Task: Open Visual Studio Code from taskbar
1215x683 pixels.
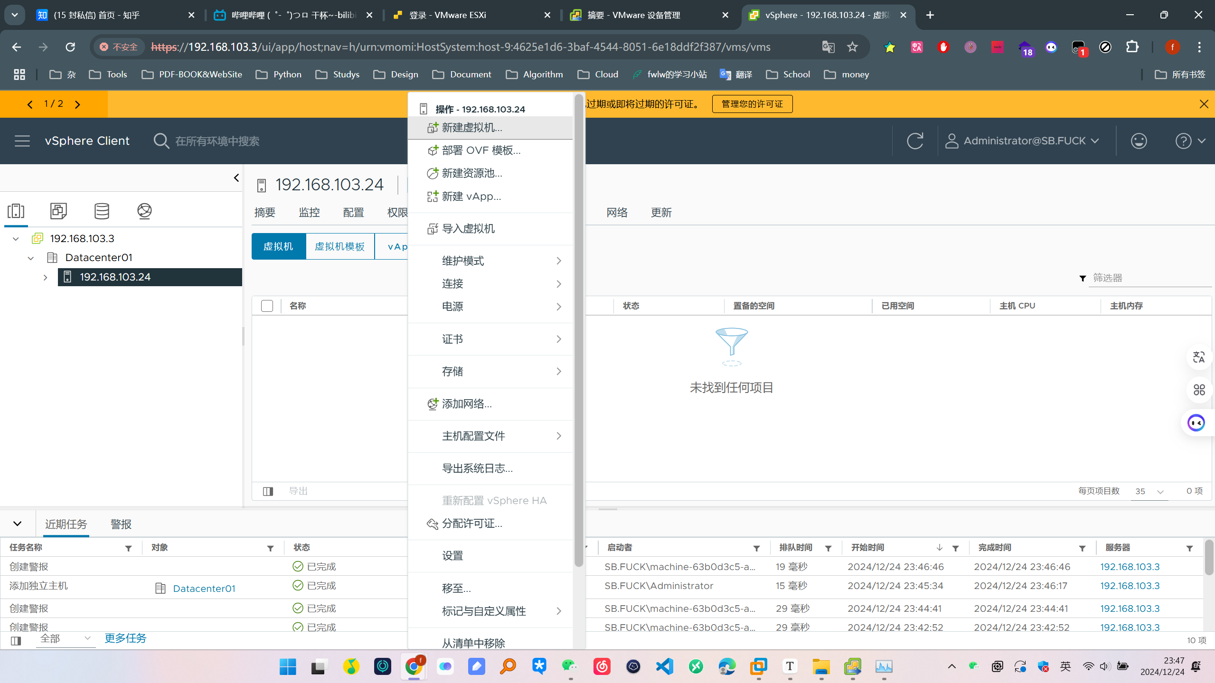Action: (665, 666)
